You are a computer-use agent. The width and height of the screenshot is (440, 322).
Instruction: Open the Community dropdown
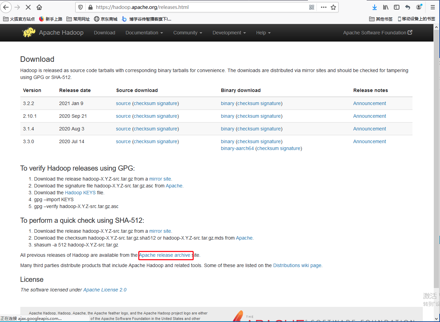pos(187,33)
